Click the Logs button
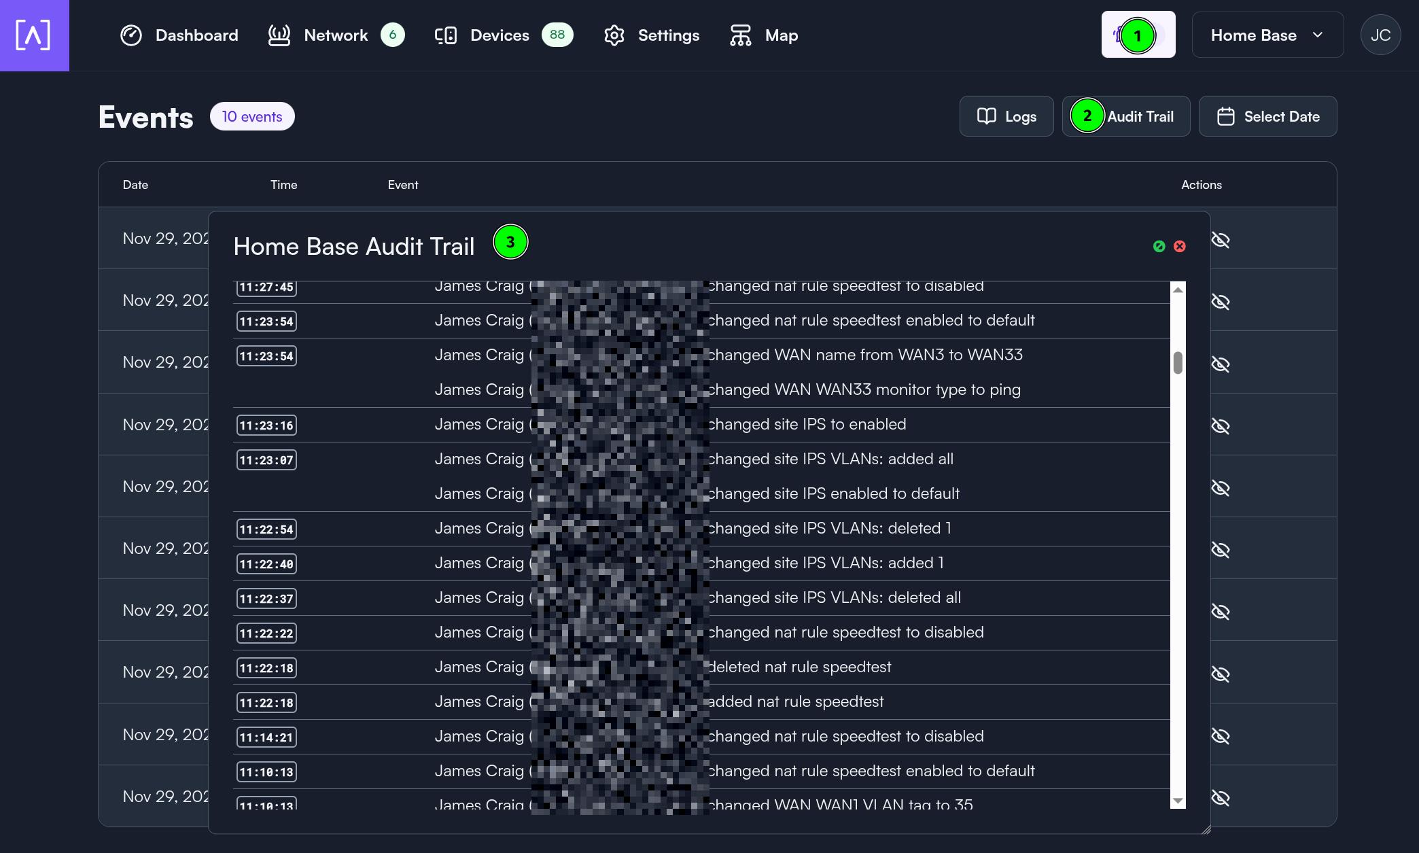1419x853 pixels. [1006, 116]
